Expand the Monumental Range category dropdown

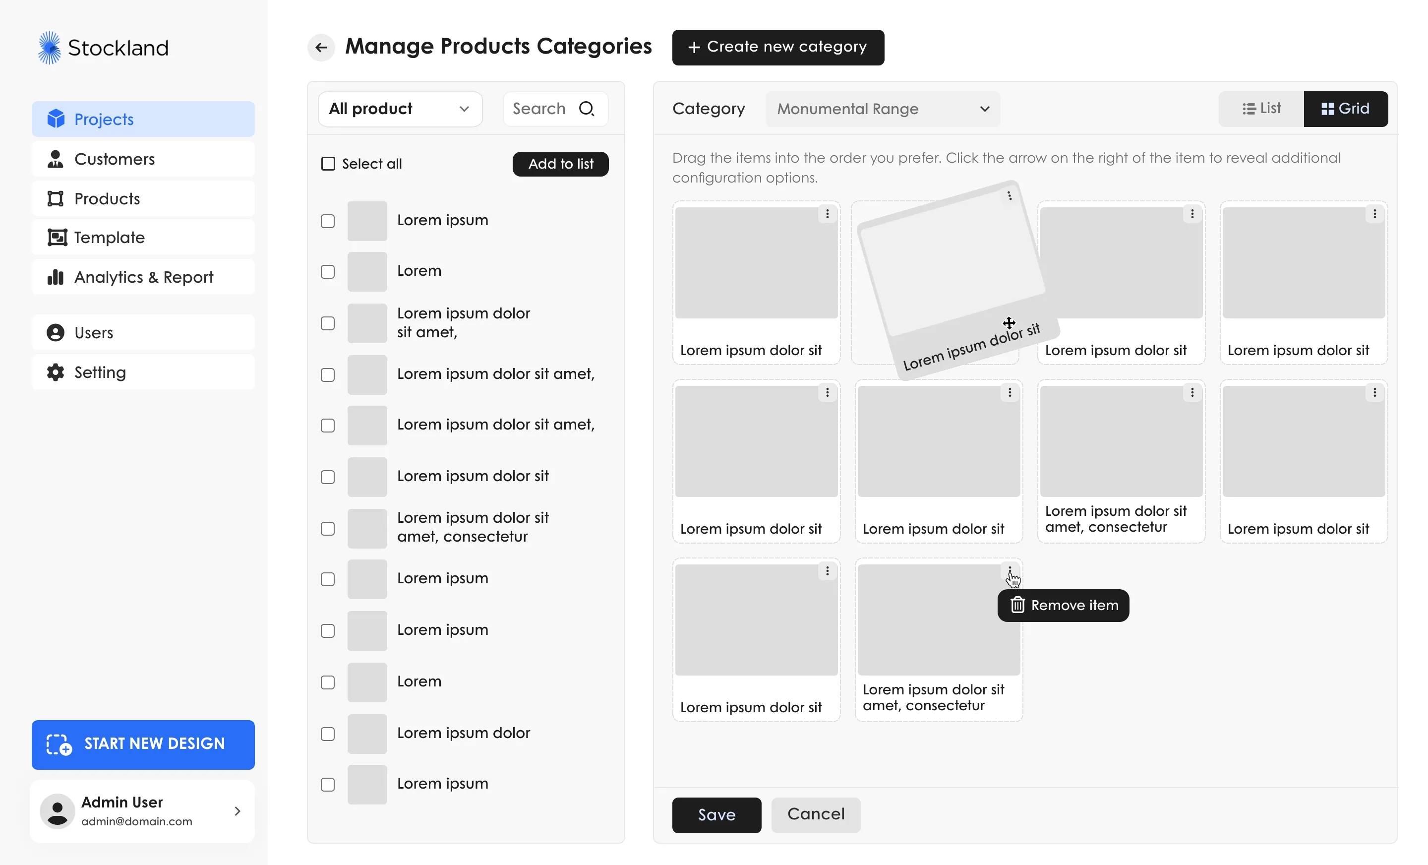pos(882,109)
